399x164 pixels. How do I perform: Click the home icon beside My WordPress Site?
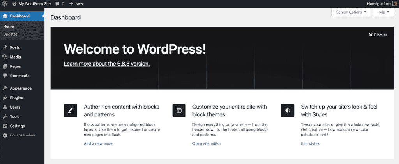pyautogui.click(x=14, y=4)
